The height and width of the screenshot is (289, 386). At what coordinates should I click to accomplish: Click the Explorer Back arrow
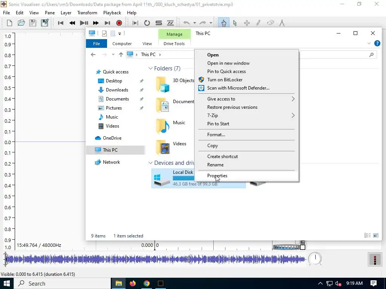coord(93,55)
